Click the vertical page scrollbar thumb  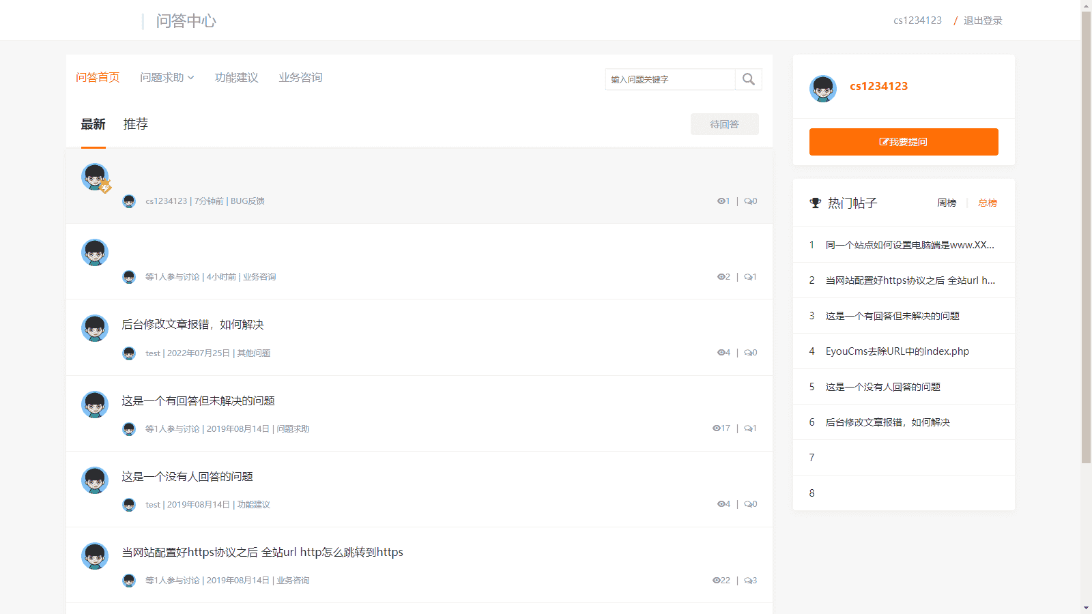click(1086, 237)
